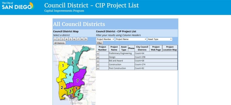Select district 3 button
This screenshot has width=231, height=105.
click(63, 39)
